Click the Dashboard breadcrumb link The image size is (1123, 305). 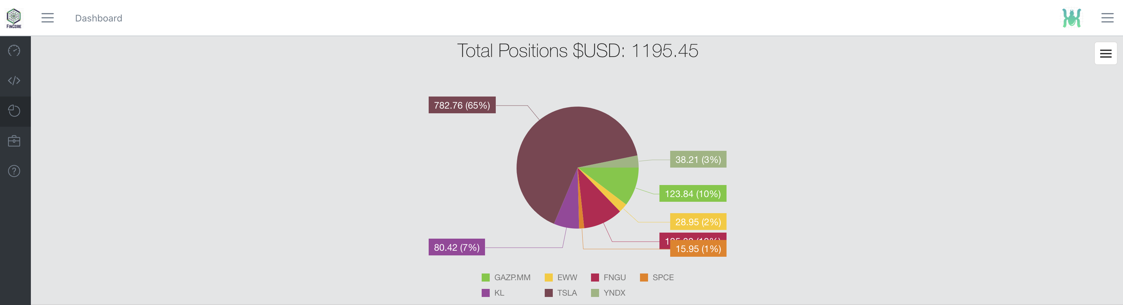(x=99, y=18)
